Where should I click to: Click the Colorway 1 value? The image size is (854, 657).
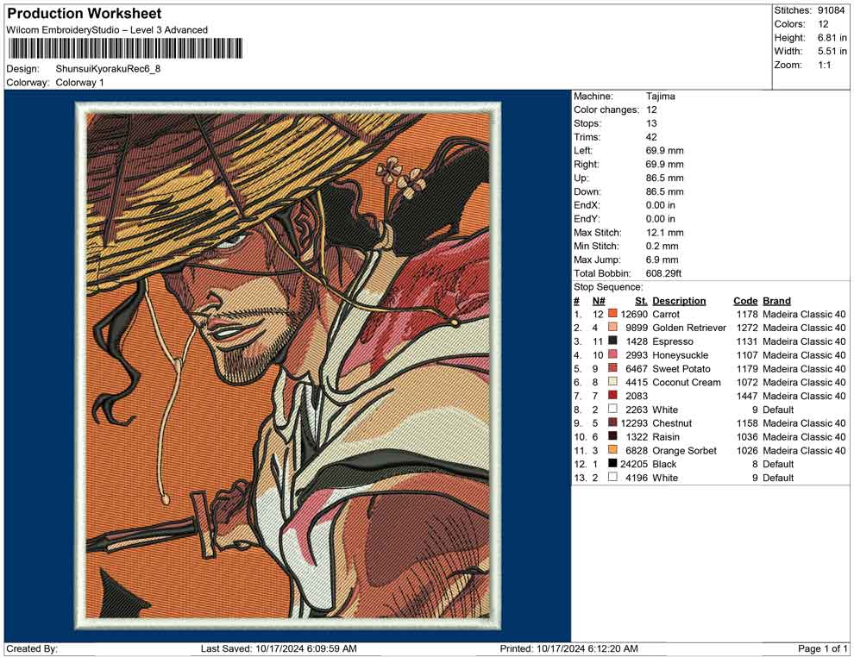[x=79, y=83]
